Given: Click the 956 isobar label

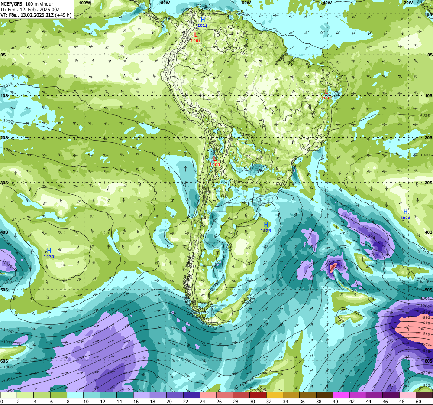Looking at the screenshot, I should (427, 372).
